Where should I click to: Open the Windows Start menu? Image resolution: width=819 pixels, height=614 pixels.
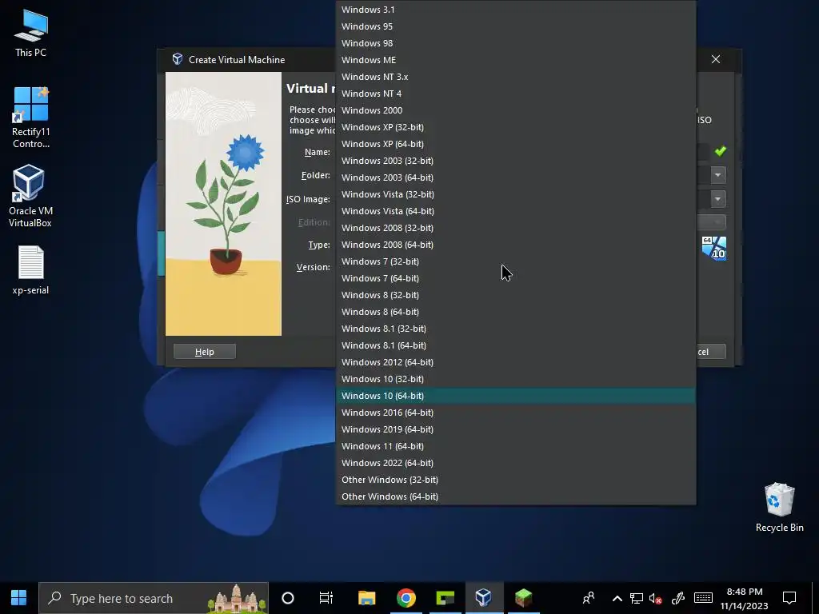point(19,598)
